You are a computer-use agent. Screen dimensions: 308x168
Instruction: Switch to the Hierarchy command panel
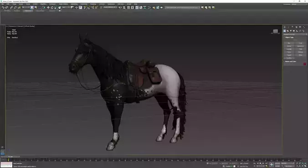pos(293,27)
